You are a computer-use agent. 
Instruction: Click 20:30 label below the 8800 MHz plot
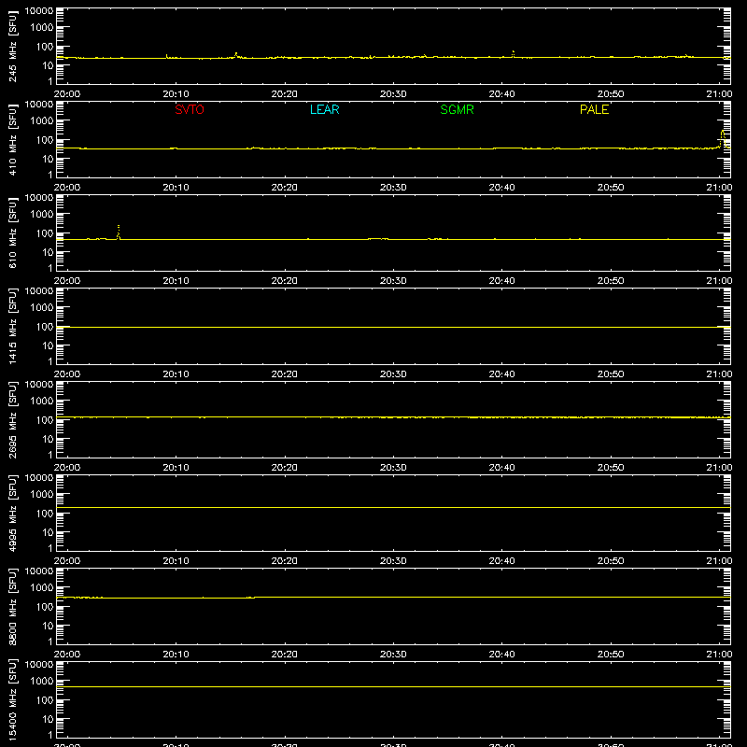393,655
